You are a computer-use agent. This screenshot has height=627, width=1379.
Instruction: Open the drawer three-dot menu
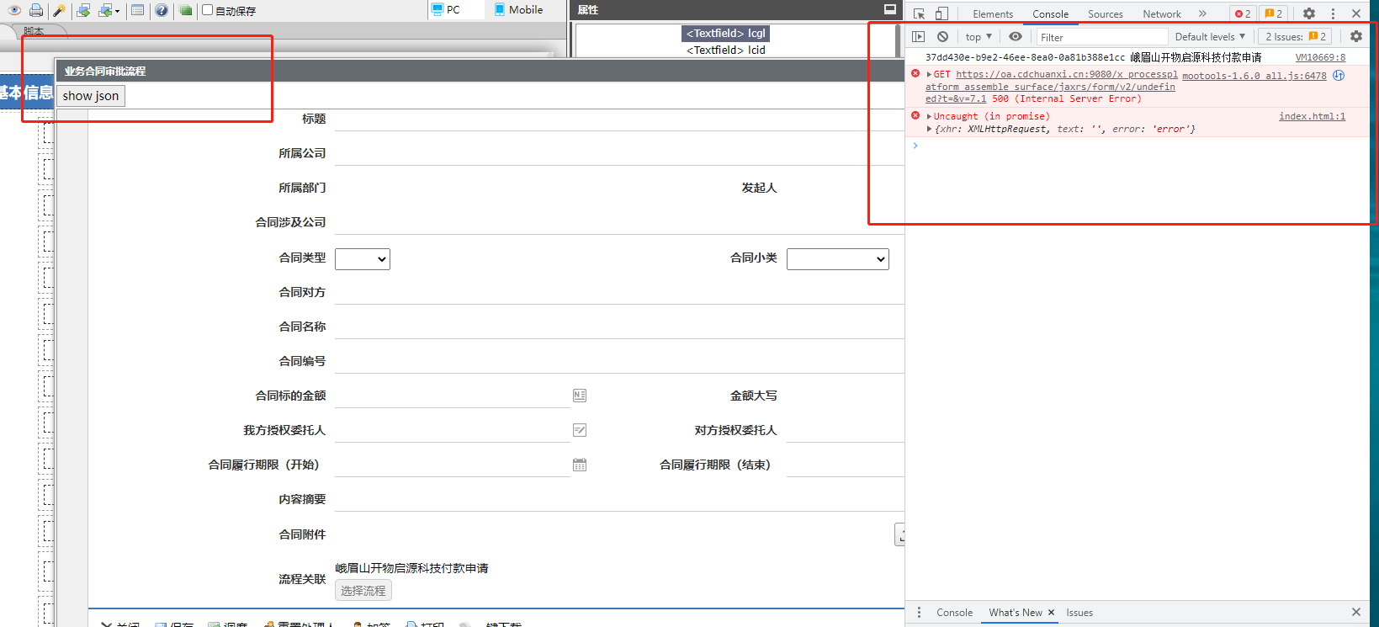coord(919,613)
